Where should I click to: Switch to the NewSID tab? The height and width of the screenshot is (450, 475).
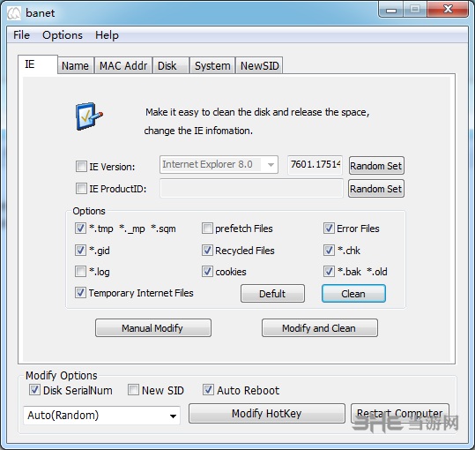point(259,65)
